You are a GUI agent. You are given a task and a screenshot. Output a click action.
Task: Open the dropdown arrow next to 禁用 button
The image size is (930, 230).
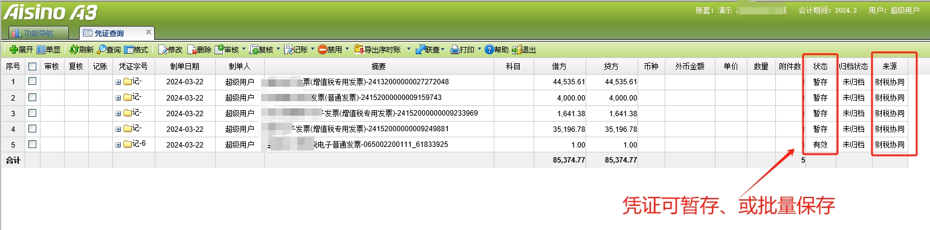pos(347,49)
